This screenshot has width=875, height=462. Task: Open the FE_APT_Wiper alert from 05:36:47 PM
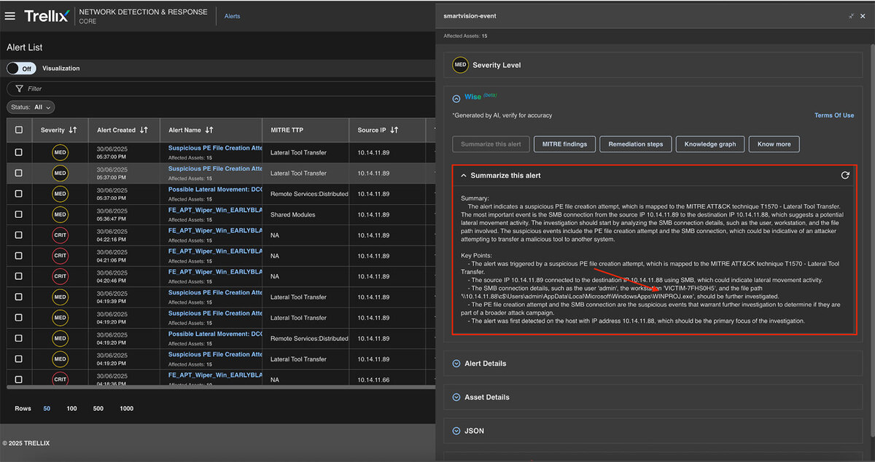(215, 210)
